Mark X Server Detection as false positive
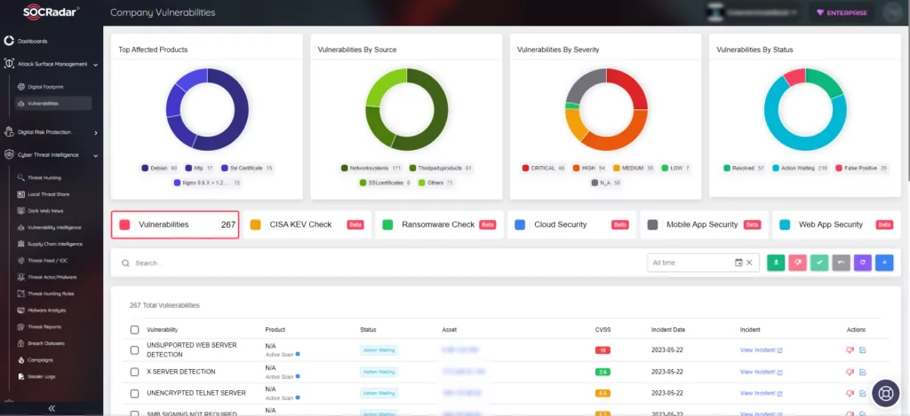The width and height of the screenshot is (910, 416). click(850, 372)
